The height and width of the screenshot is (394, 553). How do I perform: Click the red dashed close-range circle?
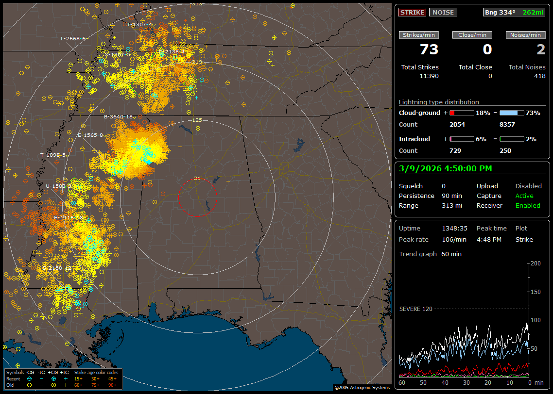[197, 197]
